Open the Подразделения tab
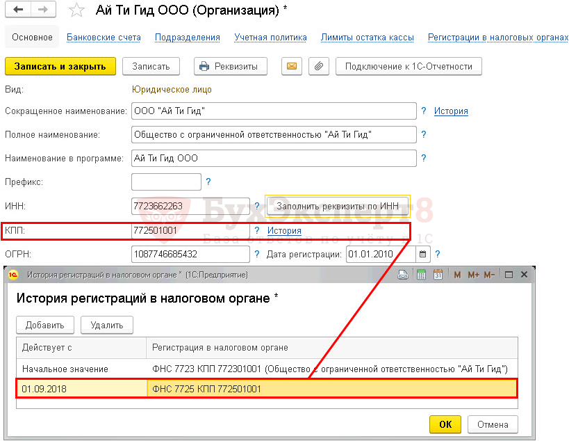The height and width of the screenshot is (441, 569). [x=188, y=38]
